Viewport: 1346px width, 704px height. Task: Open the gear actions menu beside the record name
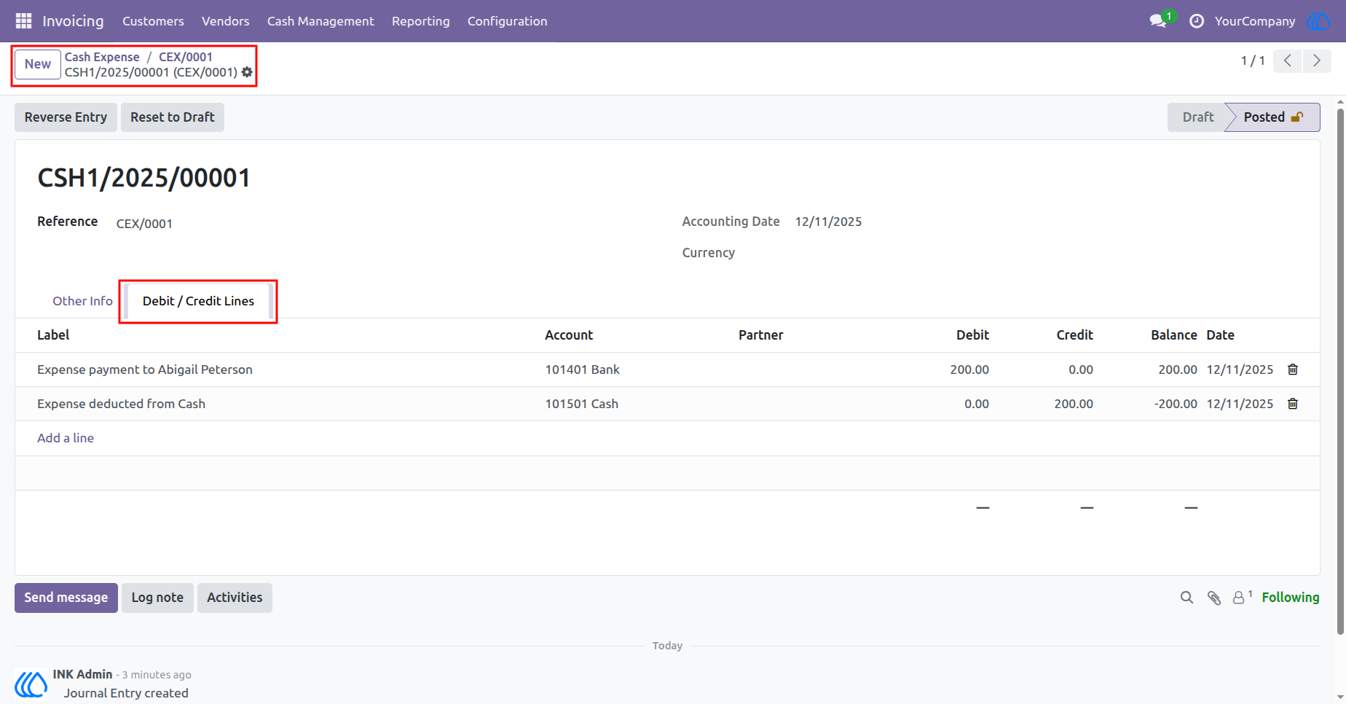click(247, 72)
